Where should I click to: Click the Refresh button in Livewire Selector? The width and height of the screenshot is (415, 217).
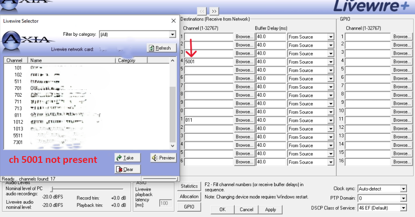(162, 48)
